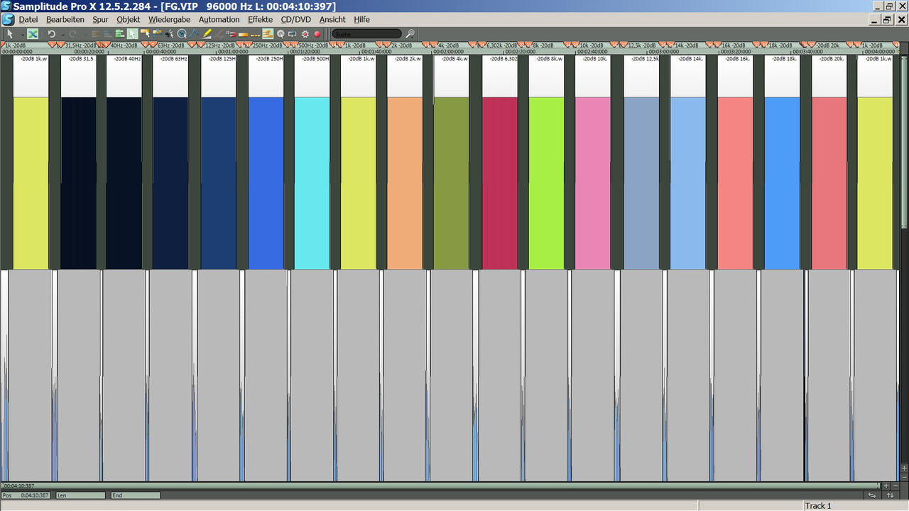Click the Len length field
909x511 pixels.
pos(80,495)
